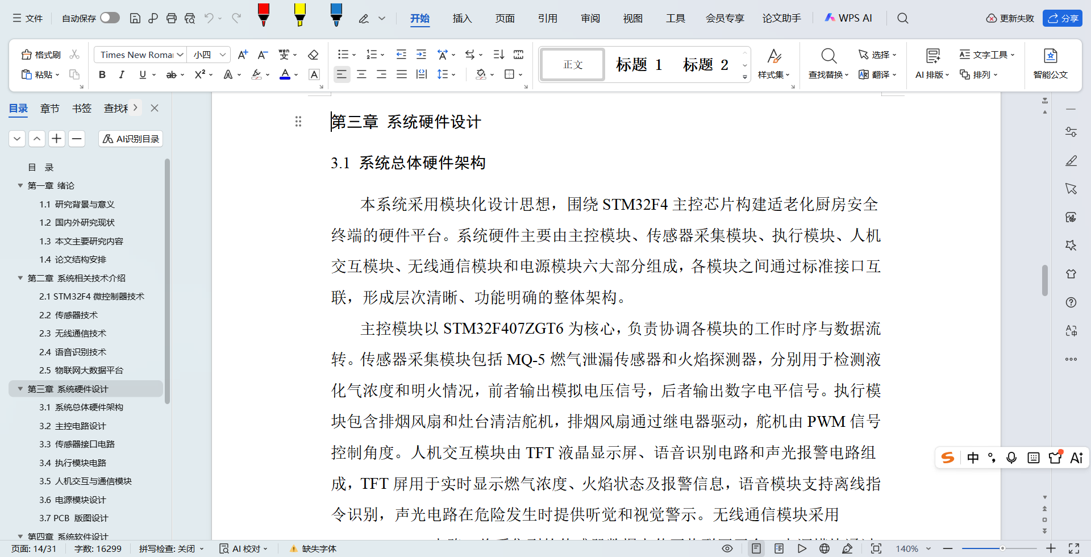Image resolution: width=1091 pixels, height=557 pixels.
Task: Jump to 3.2 主控电路设计 in outline
Action: click(x=73, y=426)
